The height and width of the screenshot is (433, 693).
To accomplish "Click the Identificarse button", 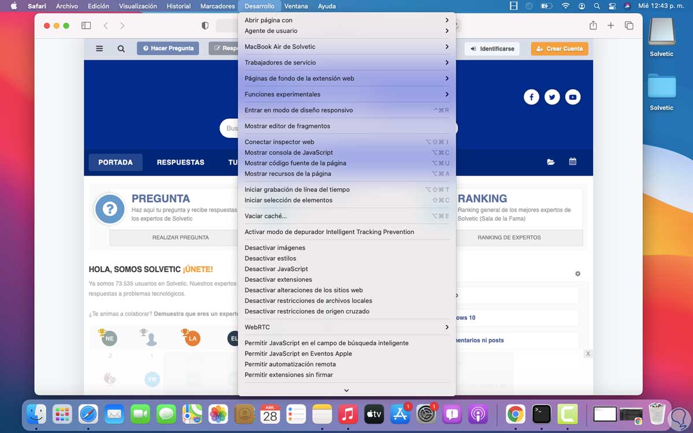I will pyautogui.click(x=492, y=48).
